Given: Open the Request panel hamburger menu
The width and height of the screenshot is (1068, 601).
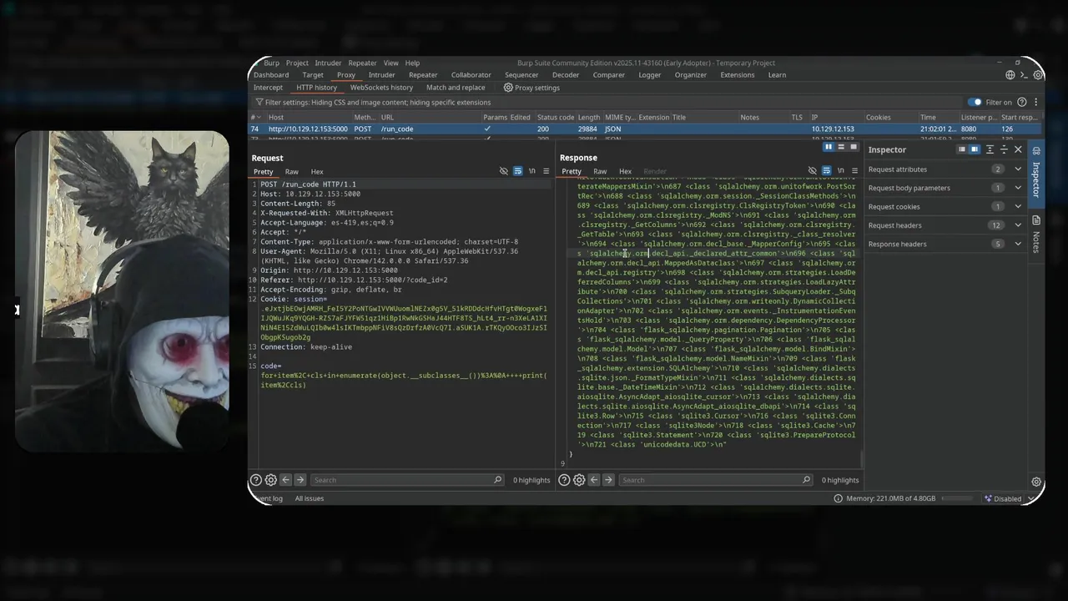Looking at the screenshot, I should (x=547, y=171).
